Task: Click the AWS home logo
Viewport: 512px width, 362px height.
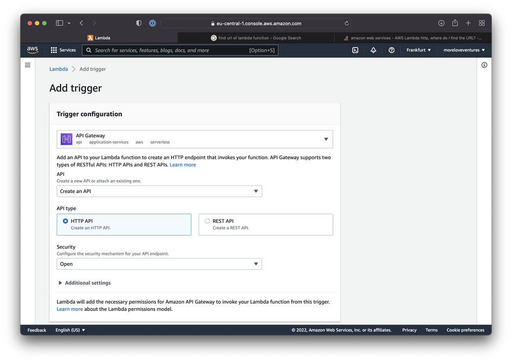Action: coord(32,50)
